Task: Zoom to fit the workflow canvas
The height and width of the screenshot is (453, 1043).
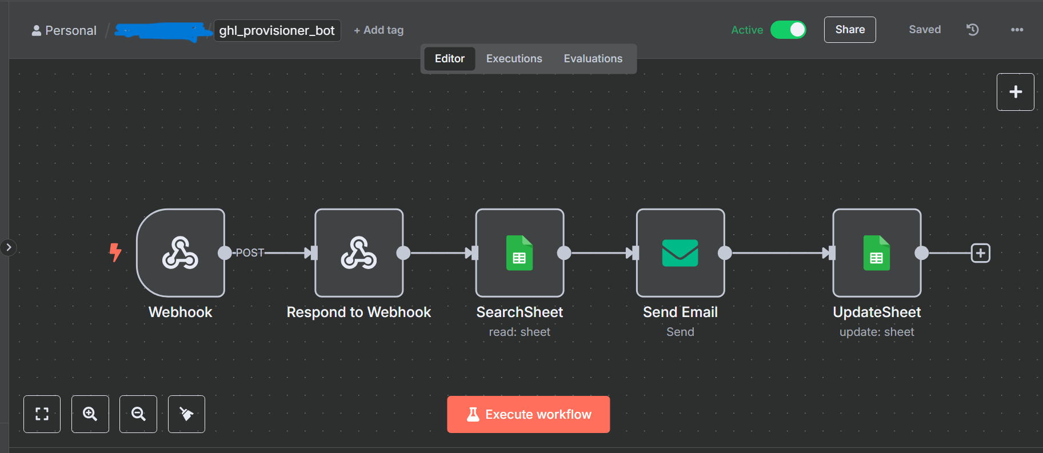Action: point(42,414)
